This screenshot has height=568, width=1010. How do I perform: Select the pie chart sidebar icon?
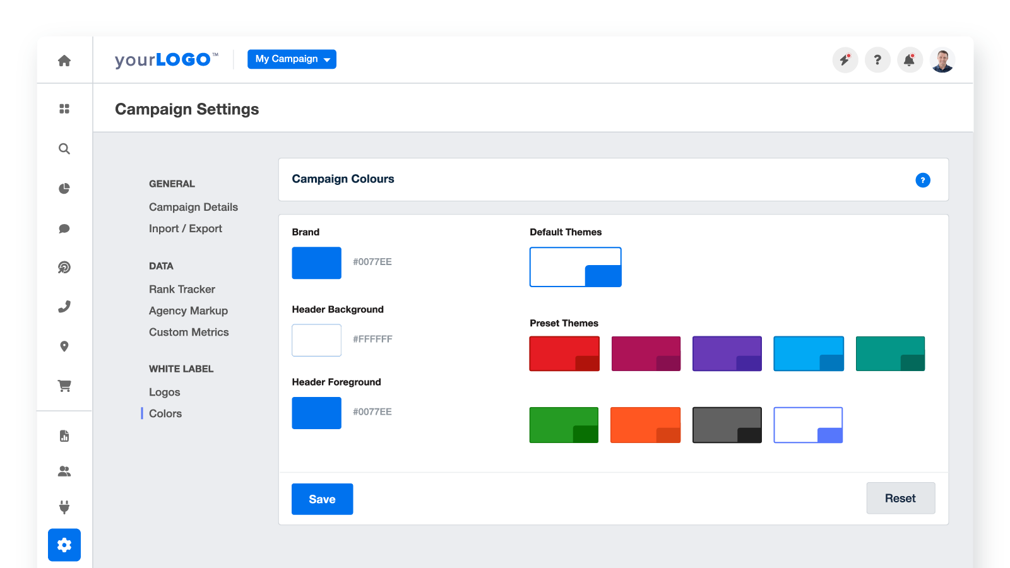click(64, 189)
